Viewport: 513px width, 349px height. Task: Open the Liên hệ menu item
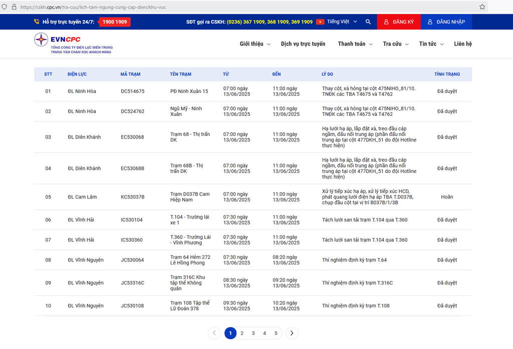tap(462, 43)
